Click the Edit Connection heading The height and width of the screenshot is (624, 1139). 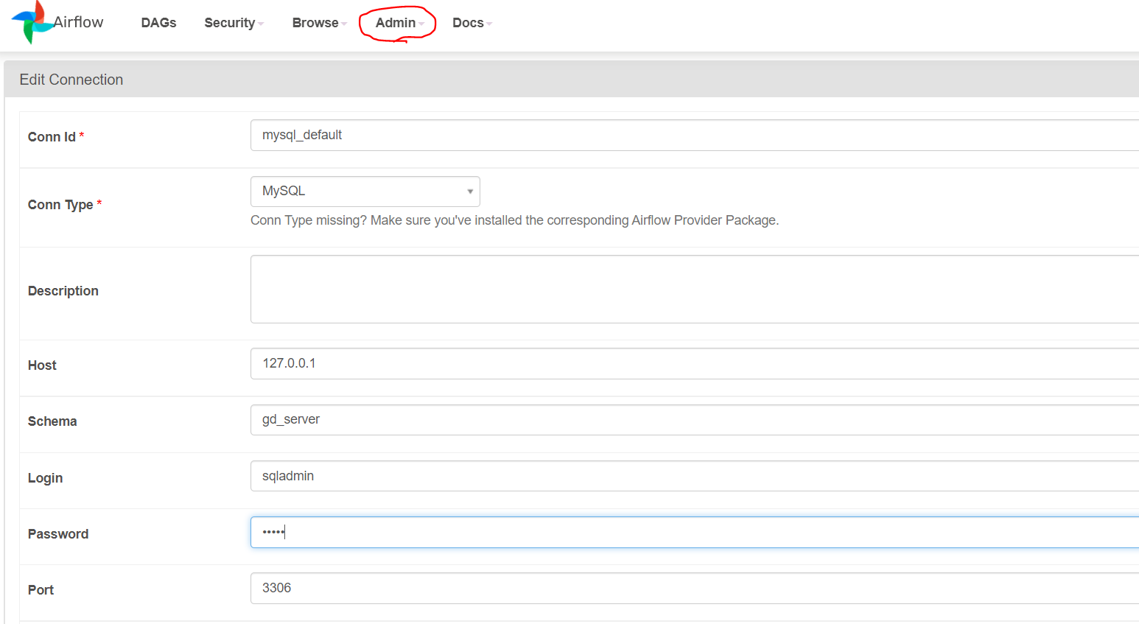click(71, 80)
